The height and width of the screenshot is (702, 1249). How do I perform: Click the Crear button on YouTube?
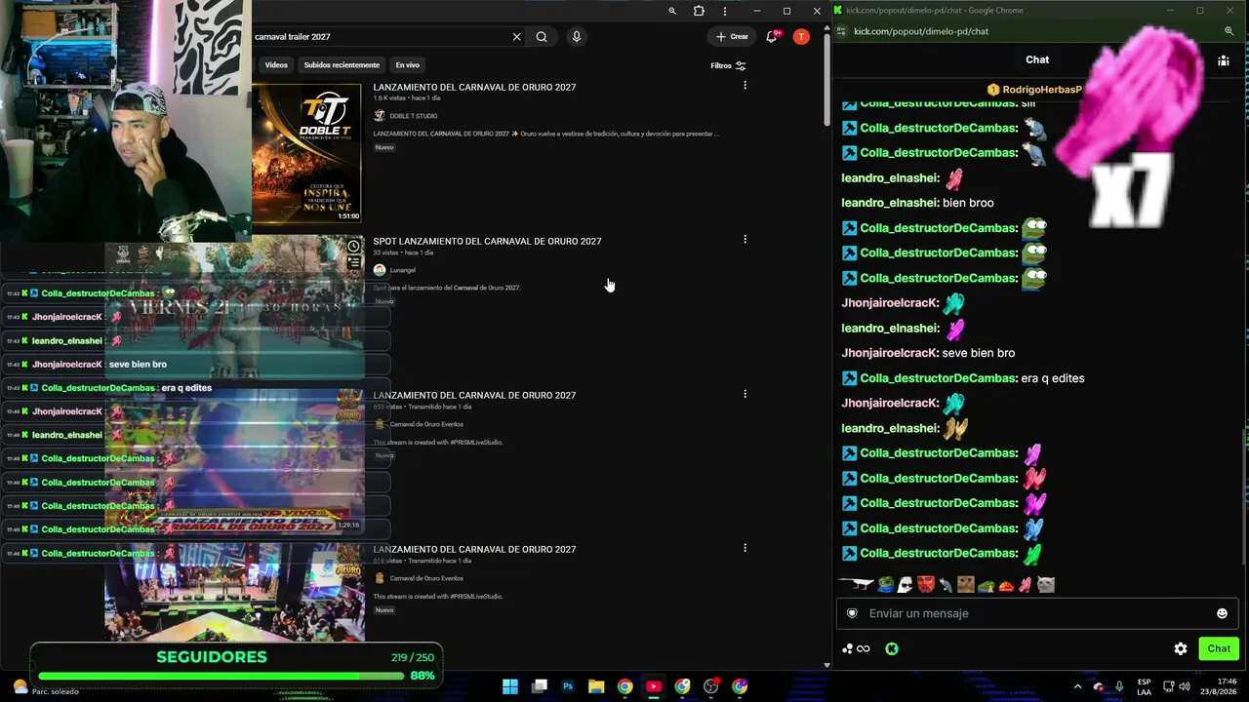click(x=732, y=37)
